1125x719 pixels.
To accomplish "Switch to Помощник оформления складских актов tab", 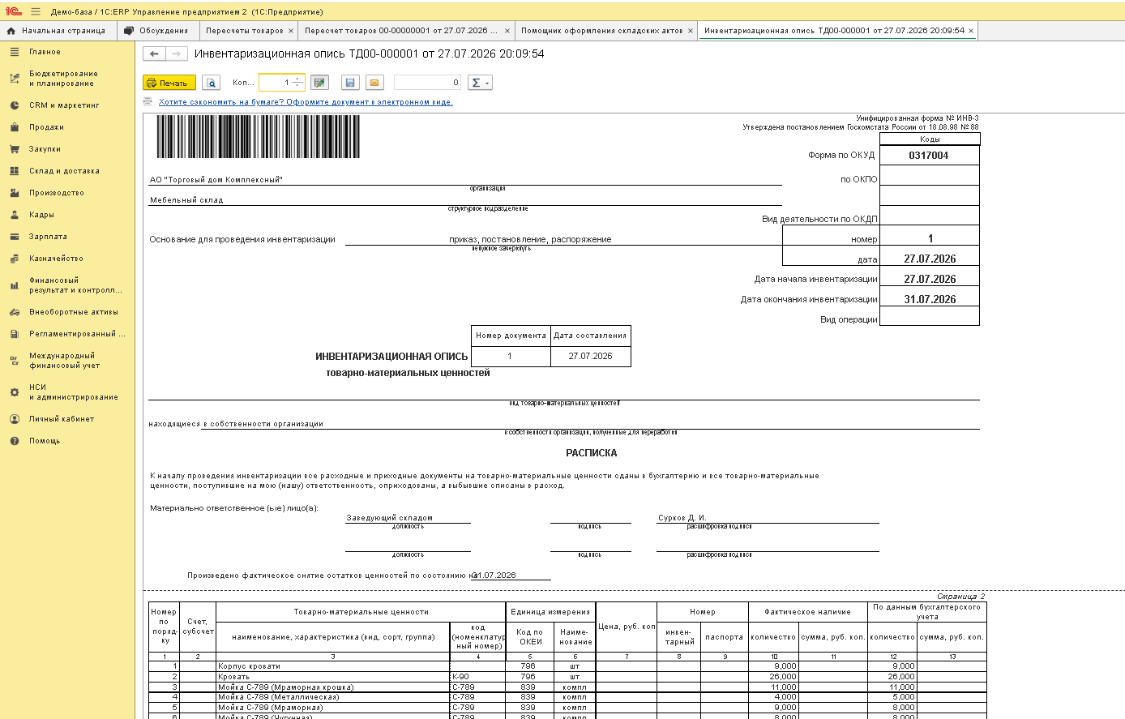I will 601,31.
